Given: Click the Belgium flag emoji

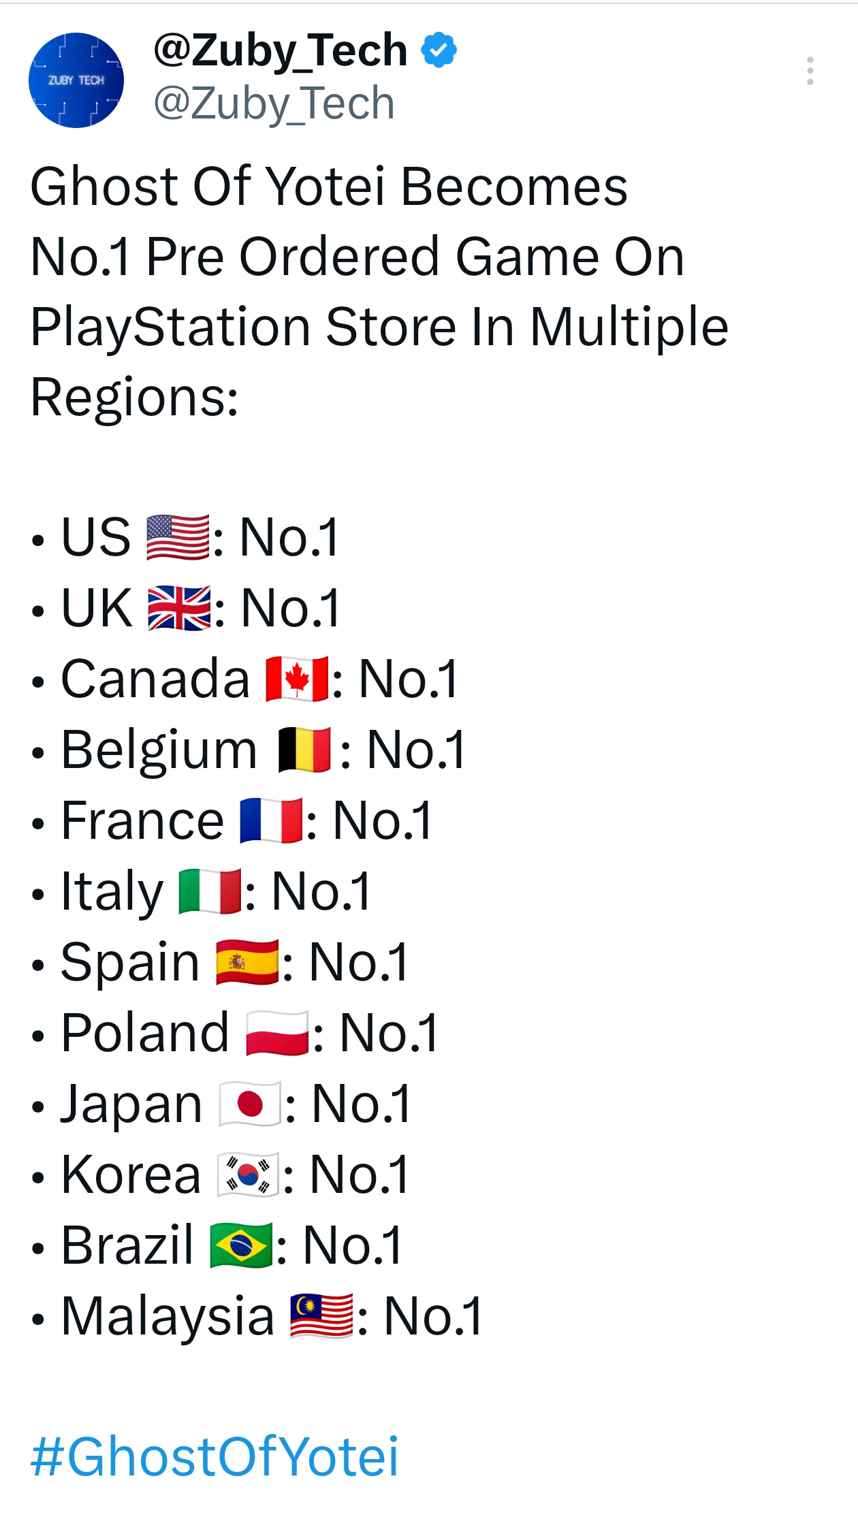Looking at the screenshot, I should (x=305, y=750).
